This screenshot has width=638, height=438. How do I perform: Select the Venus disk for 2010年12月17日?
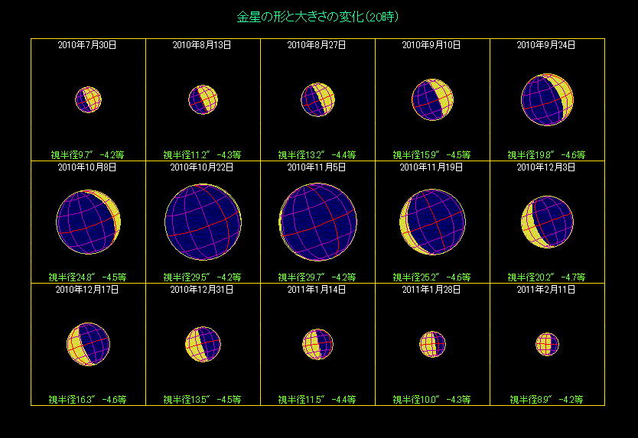click(x=88, y=344)
